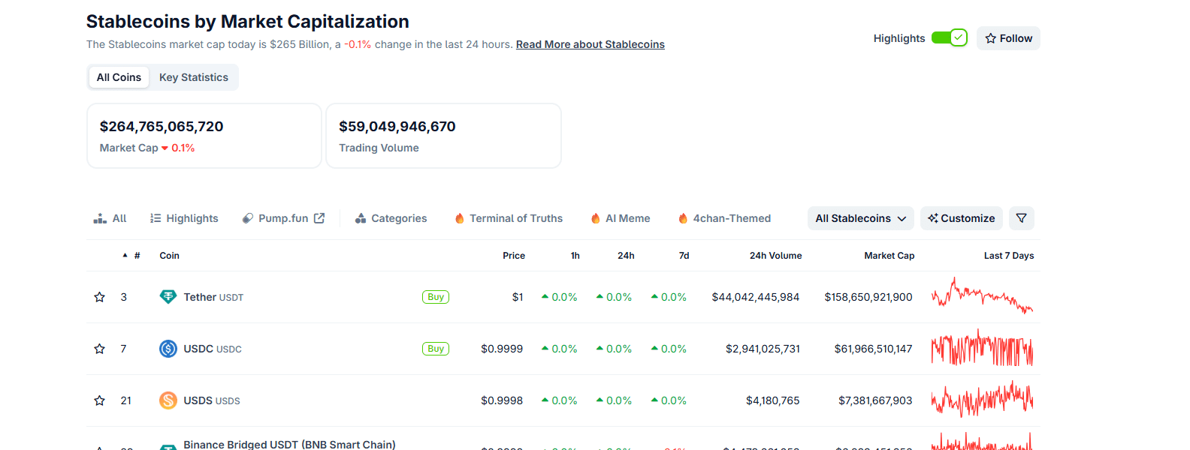Viewport: 1190px width, 450px height.
Task: Click USDC's 7-day sparkline chart
Action: click(x=983, y=348)
